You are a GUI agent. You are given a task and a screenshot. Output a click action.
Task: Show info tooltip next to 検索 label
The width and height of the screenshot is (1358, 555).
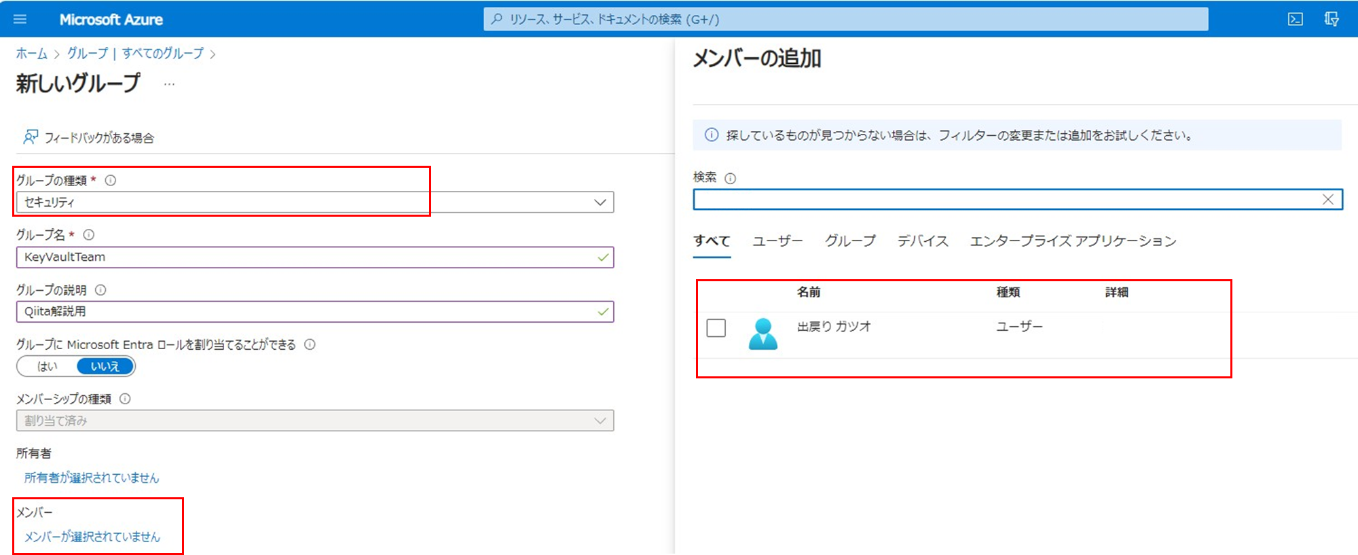[731, 178]
